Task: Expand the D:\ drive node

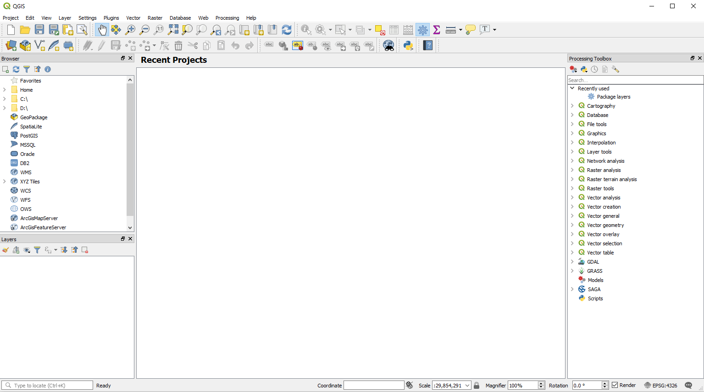Action: 5,108
